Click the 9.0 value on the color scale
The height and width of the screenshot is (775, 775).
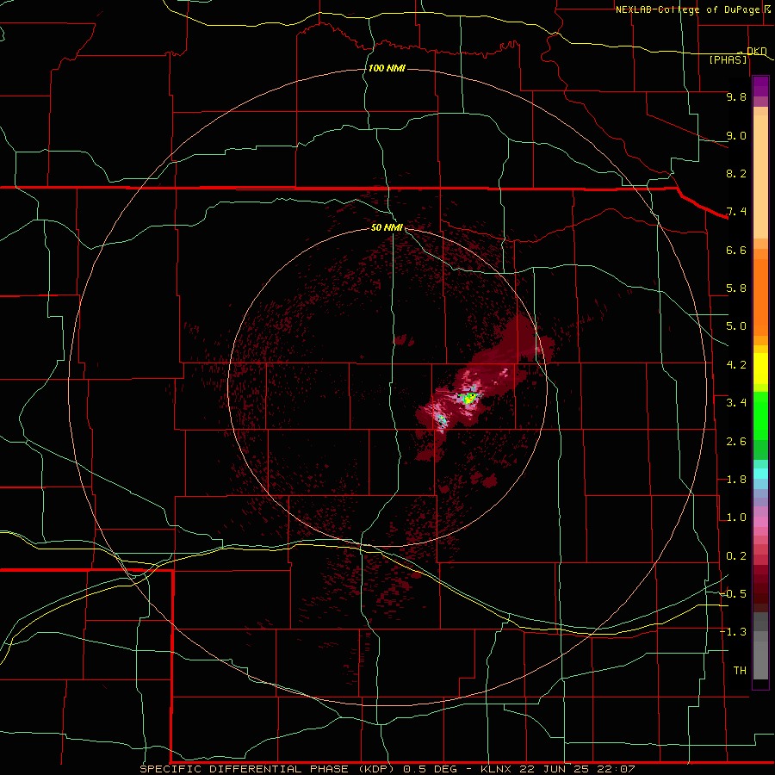(x=736, y=135)
